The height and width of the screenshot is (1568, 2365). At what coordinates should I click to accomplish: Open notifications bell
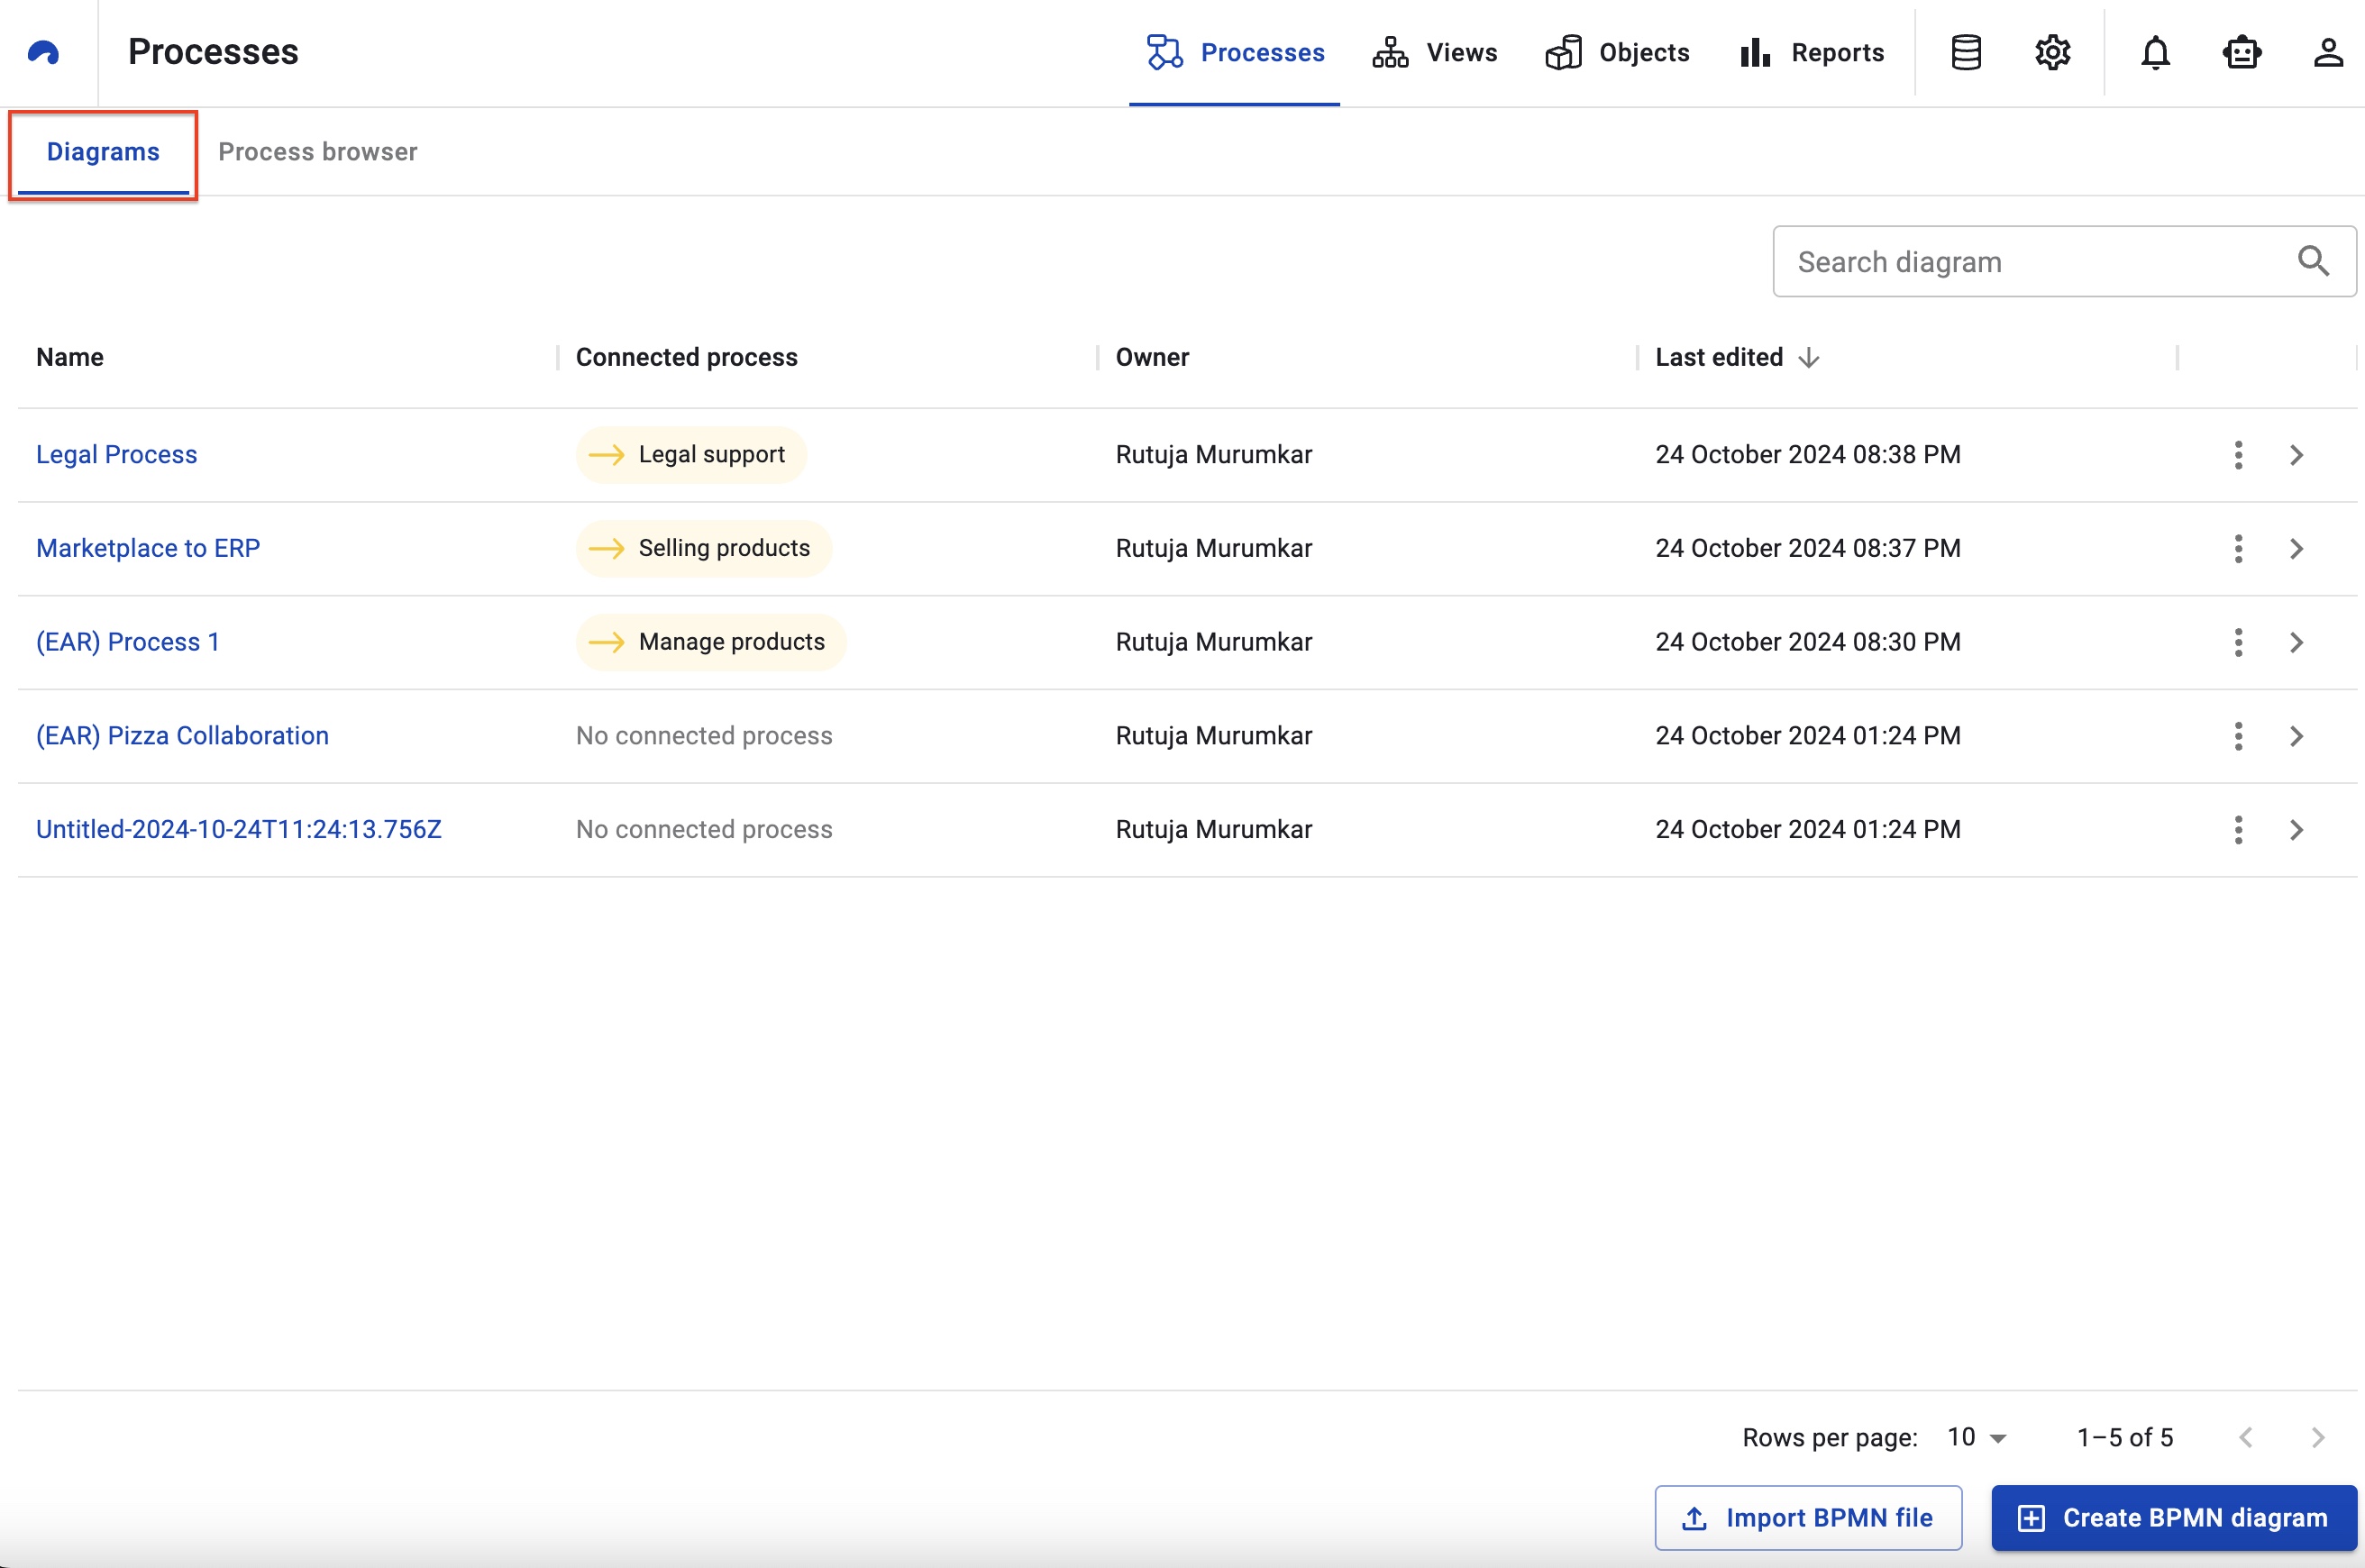pos(2155,52)
